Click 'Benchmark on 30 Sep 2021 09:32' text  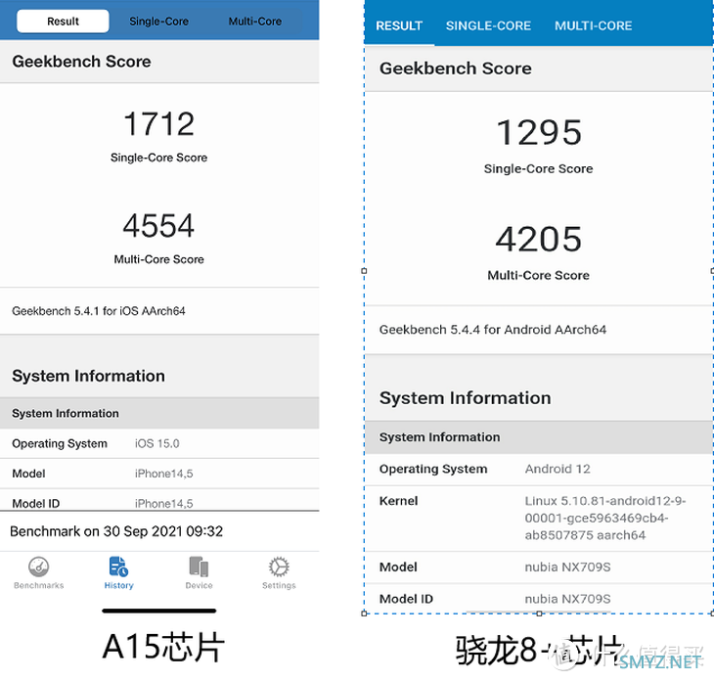pos(116,531)
